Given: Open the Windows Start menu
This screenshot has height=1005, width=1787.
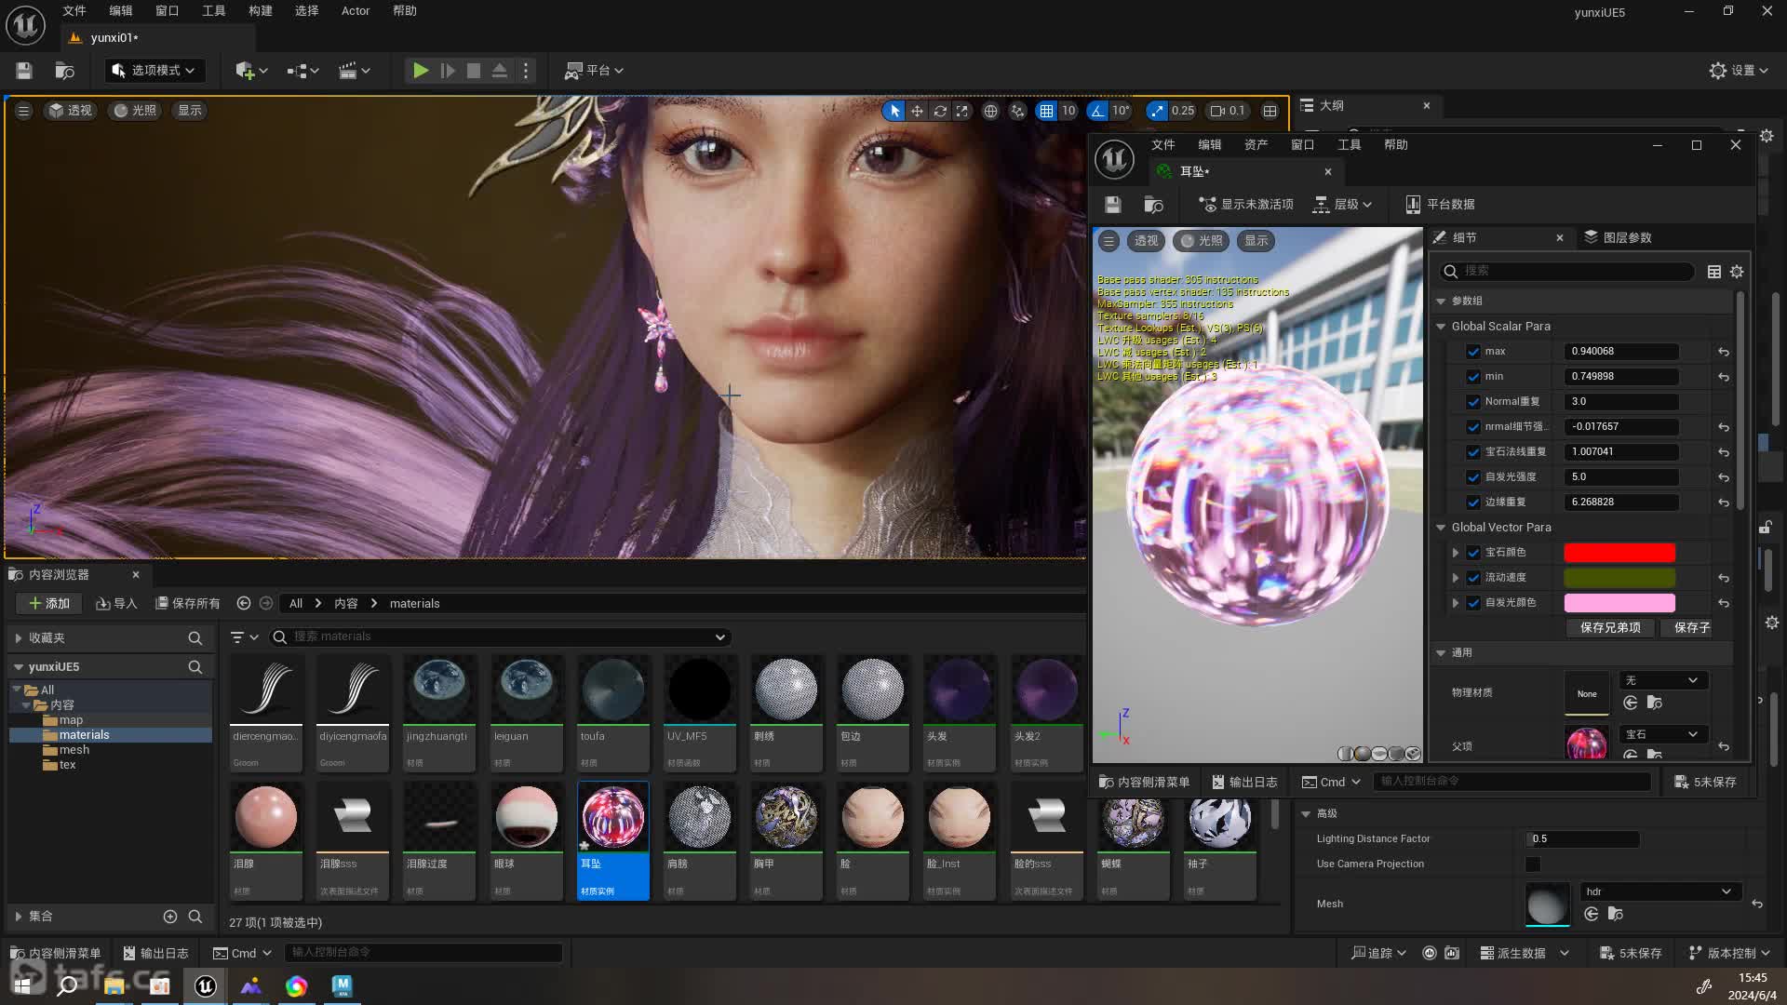Looking at the screenshot, I should 22,986.
